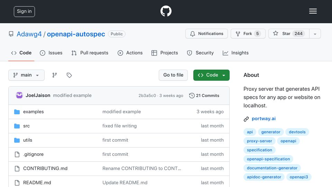Click the tags icon

(69, 75)
